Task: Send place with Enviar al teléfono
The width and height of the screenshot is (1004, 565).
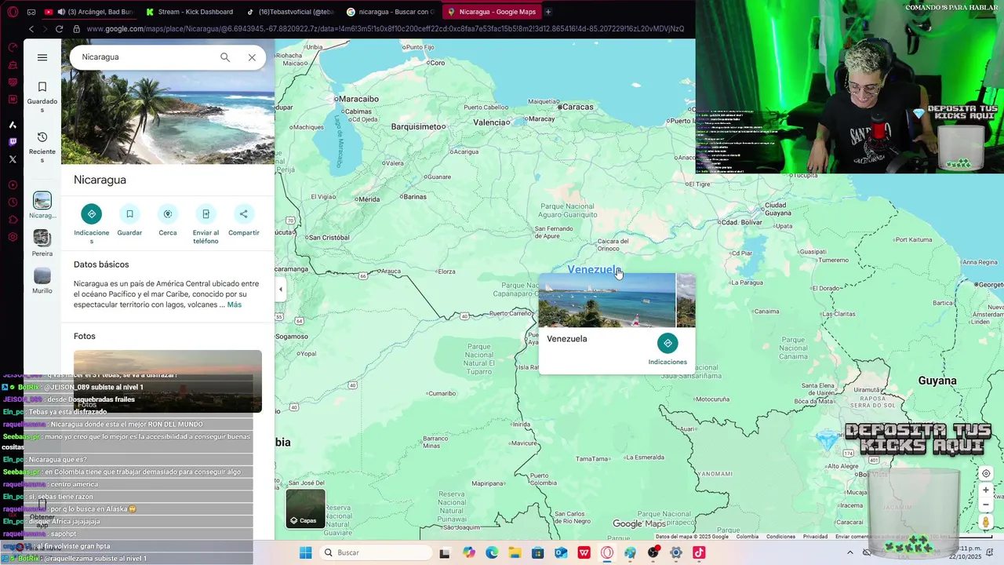Action: [206, 224]
